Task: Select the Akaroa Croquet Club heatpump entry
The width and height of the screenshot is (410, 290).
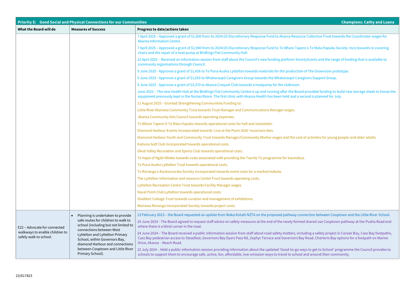Action: (218, 85)
